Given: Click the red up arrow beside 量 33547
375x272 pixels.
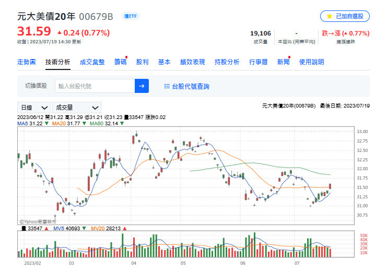Looking at the screenshot, I should pyautogui.click(x=46, y=229).
